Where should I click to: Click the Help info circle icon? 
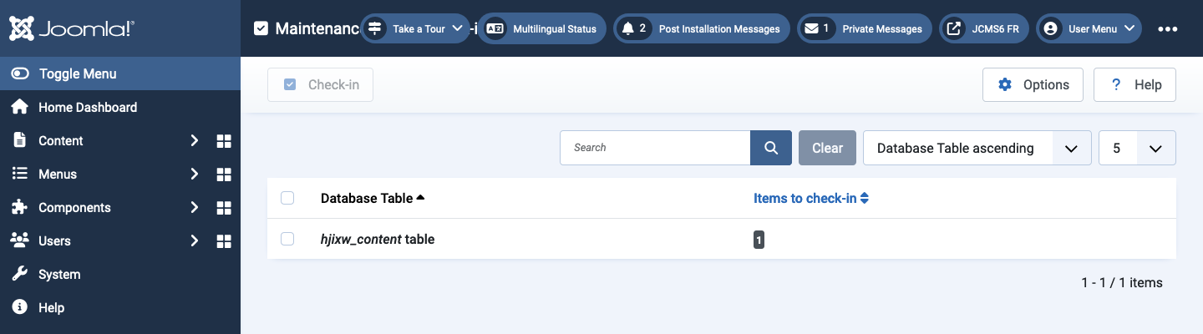(20, 307)
